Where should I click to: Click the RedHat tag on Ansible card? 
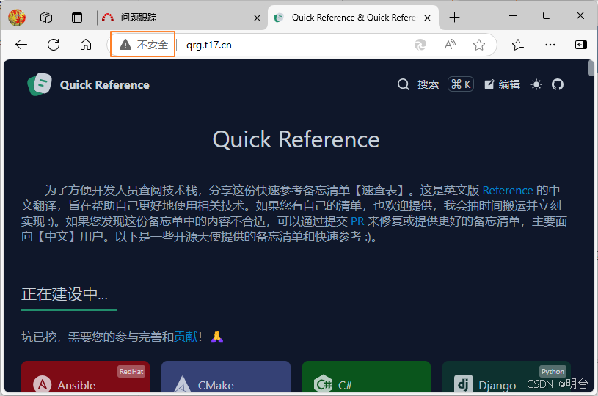(x=131, y=372)
